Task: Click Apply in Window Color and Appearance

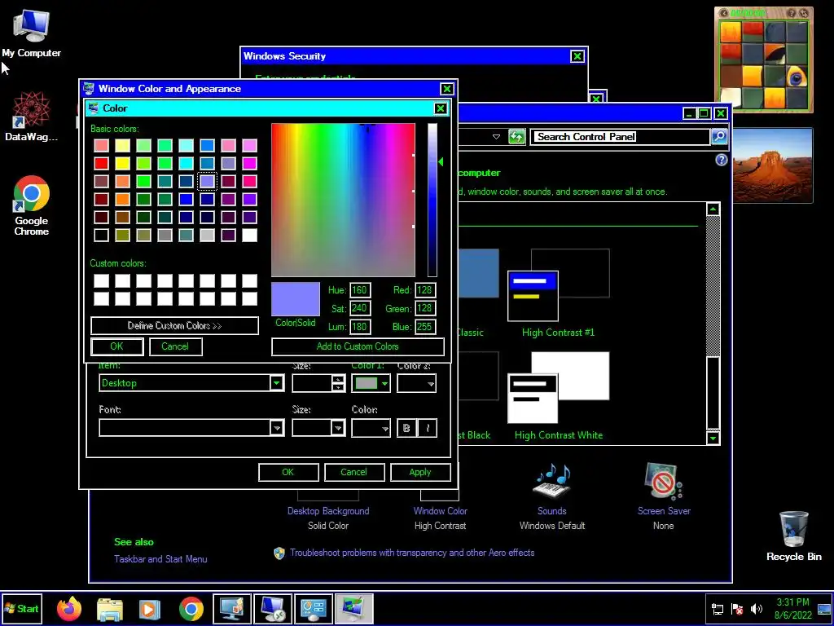Action: (420, 472)
